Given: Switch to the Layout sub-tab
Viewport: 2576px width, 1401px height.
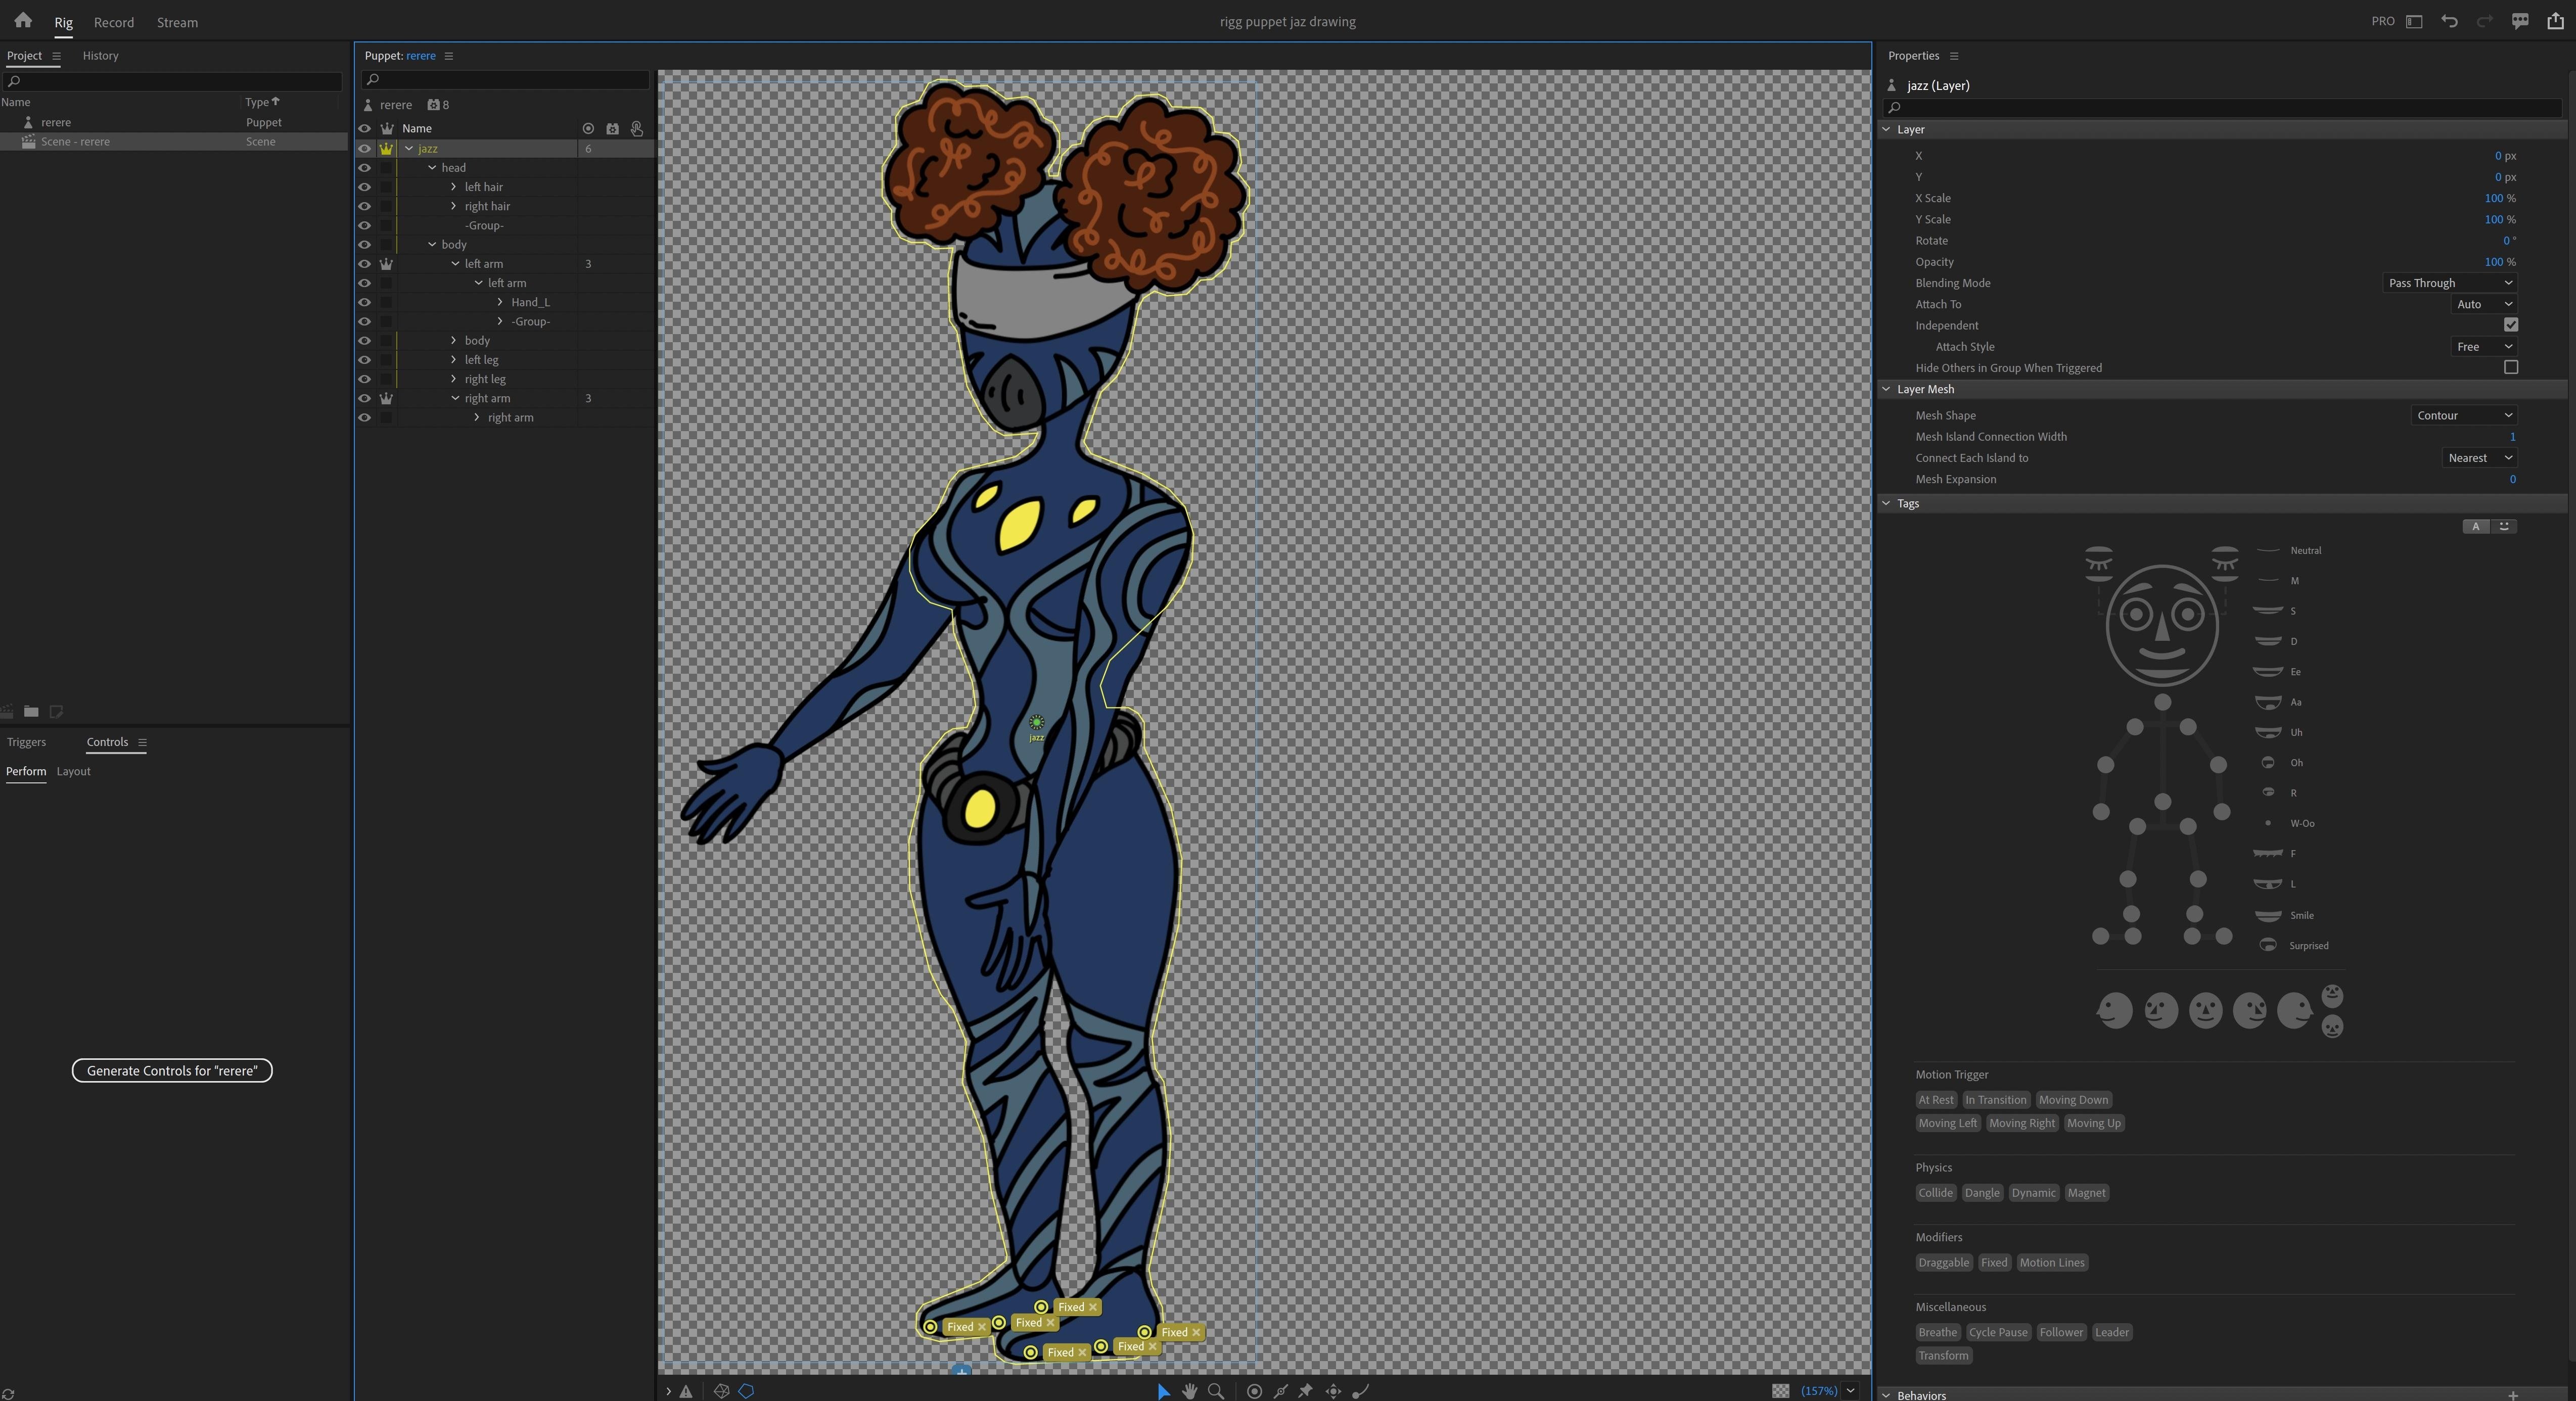Looking at the screenshot, I should [x=73, y=772].
